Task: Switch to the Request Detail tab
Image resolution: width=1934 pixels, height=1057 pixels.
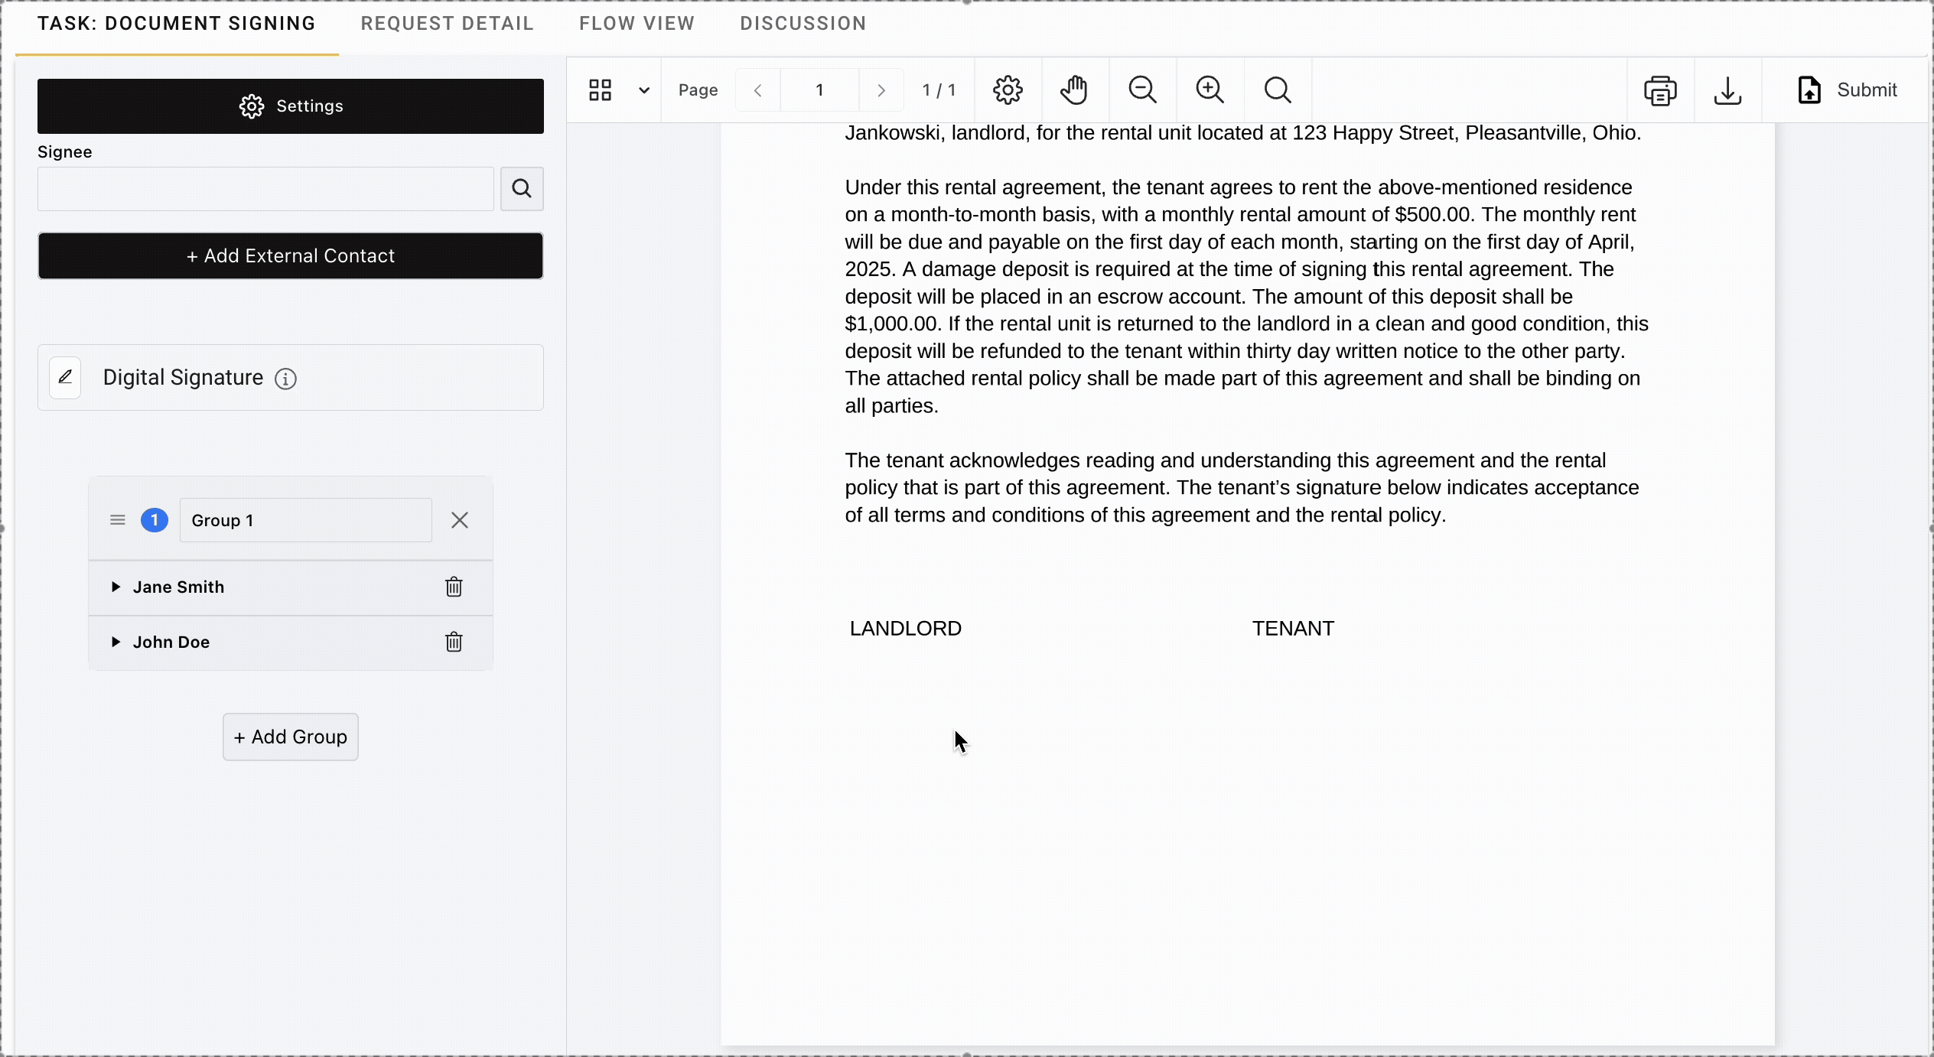Action: point(447,24)
